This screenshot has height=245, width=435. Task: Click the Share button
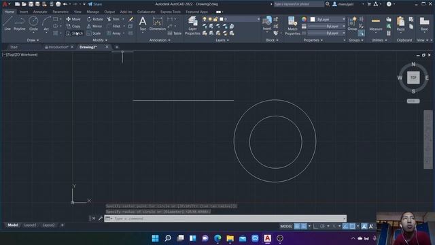(95, 4)
